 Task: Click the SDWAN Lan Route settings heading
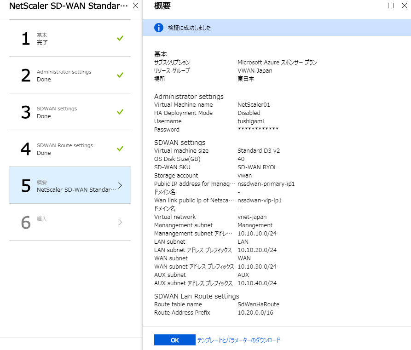point(197,296)
